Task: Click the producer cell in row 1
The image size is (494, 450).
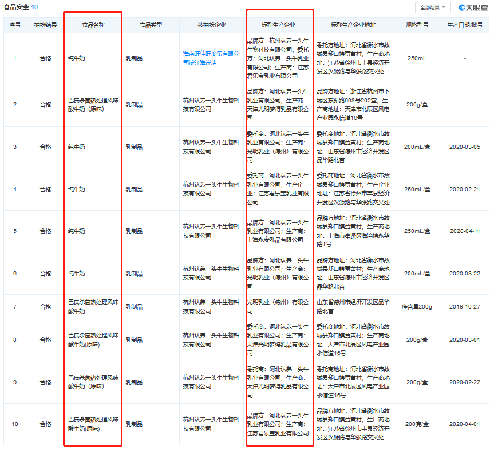Action: 278,58
